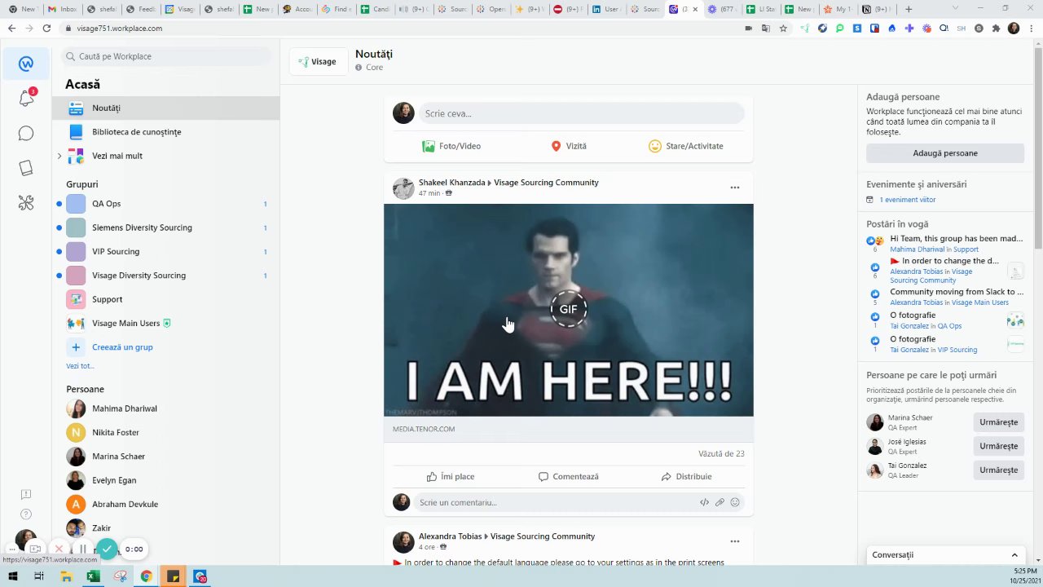Open options menu on Shakeel Khanzada's post
The height and width of the screenshot is (587, 1043).
coord(735,188)
